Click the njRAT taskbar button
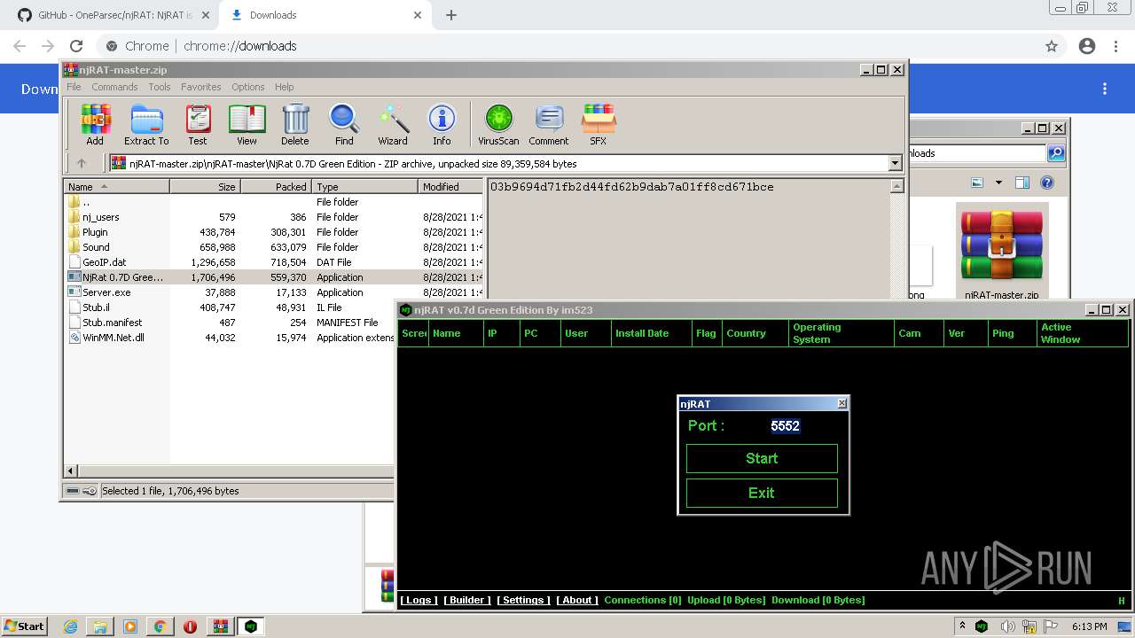1135x638 pixels. coord(251,626)
